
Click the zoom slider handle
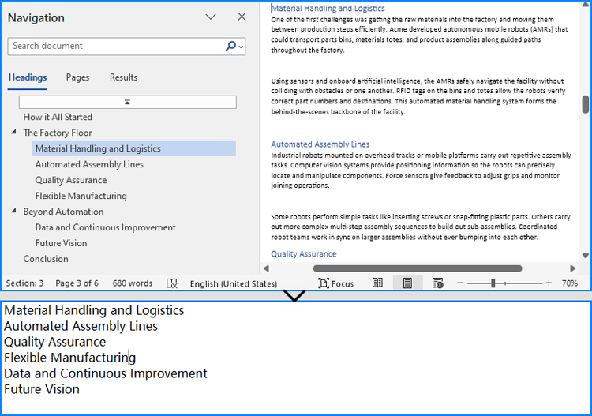493,283
